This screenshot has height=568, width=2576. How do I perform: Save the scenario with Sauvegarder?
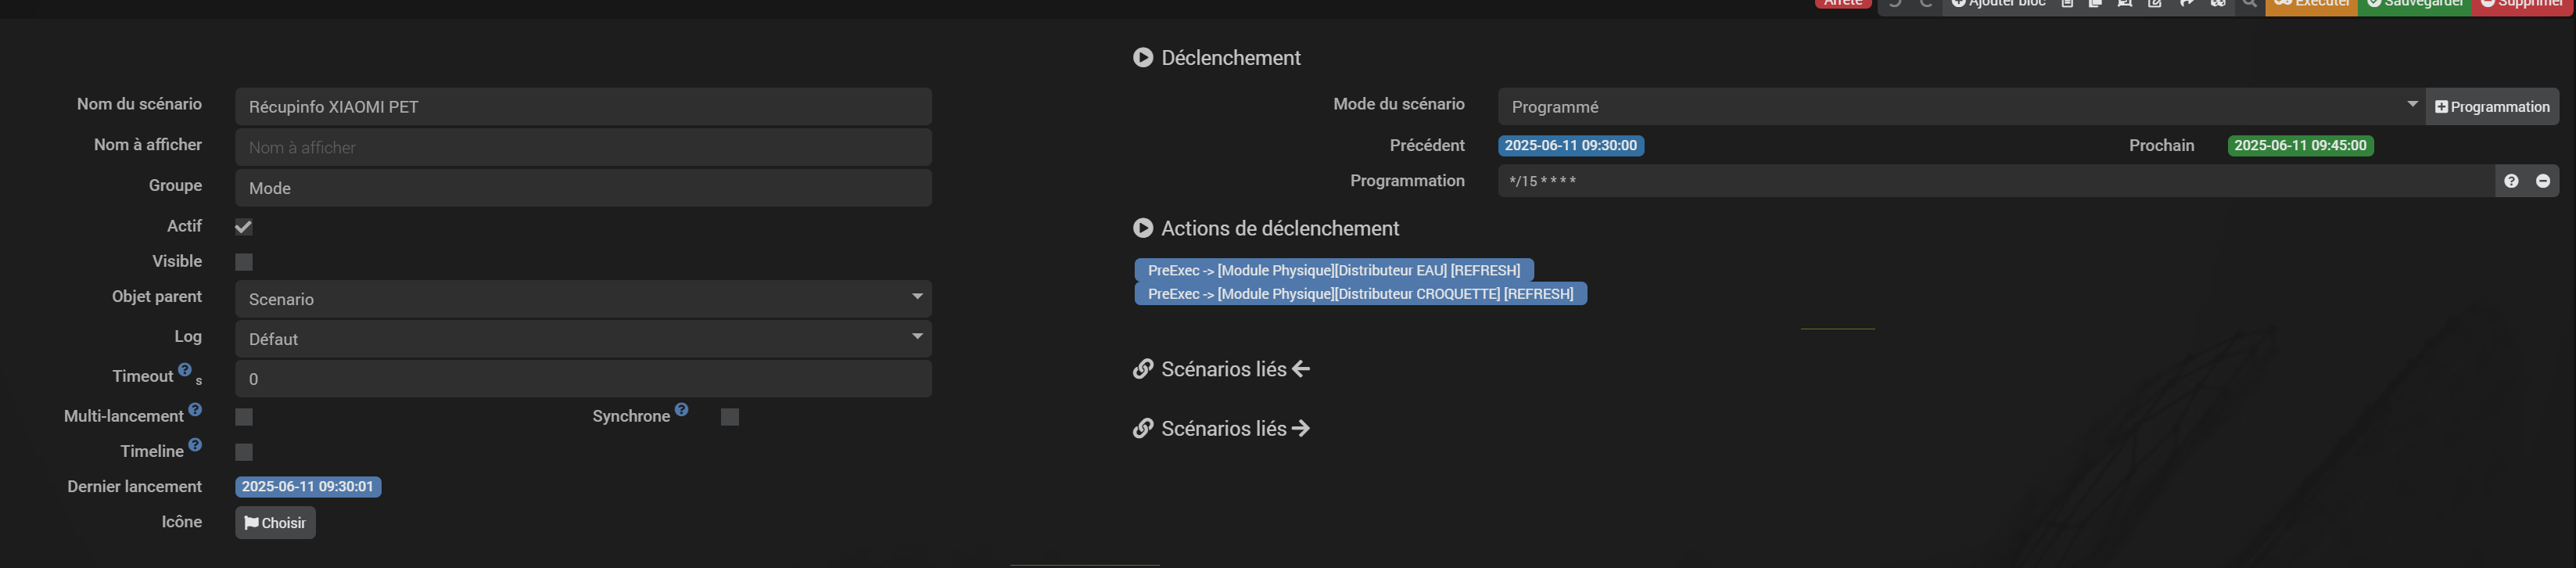point(2413,4)
